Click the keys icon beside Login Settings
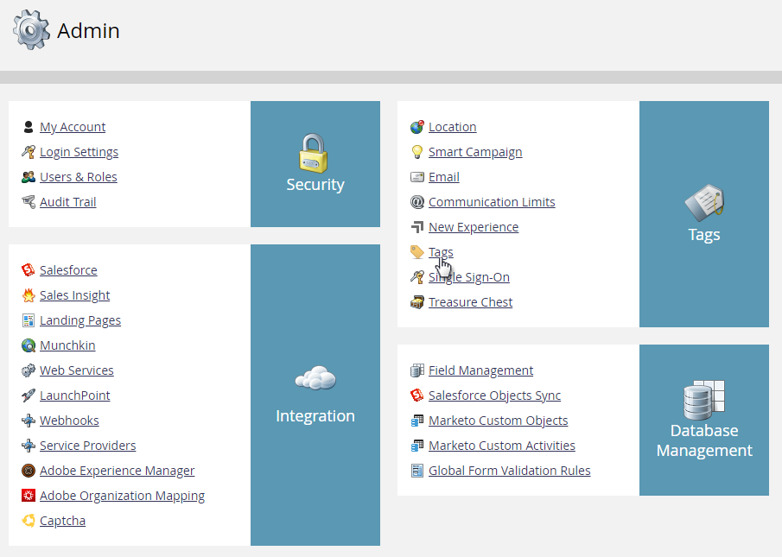 tap(29, 152)
